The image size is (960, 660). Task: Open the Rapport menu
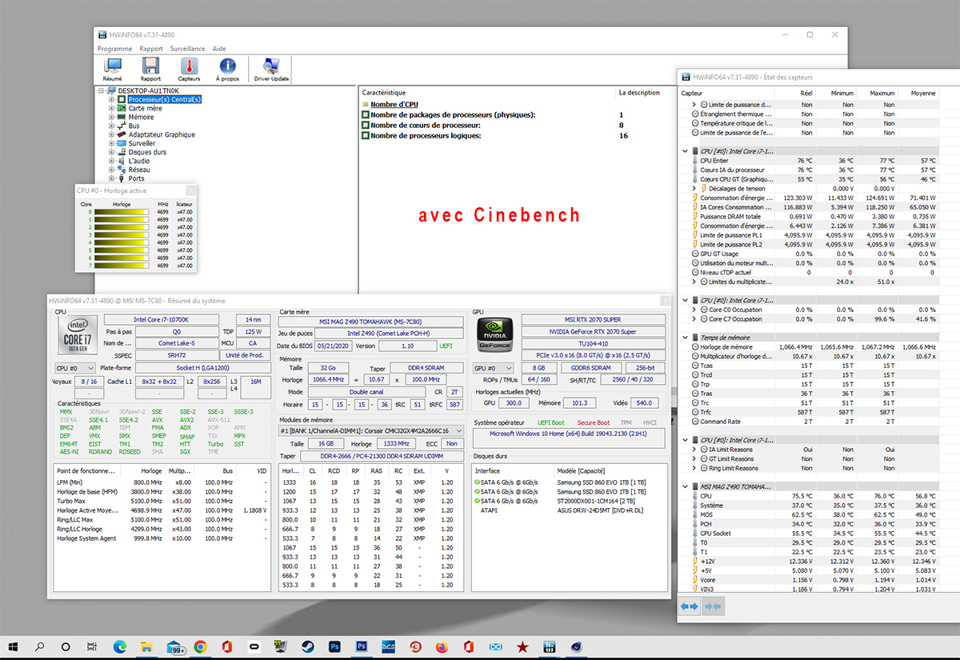click(151, 49)
